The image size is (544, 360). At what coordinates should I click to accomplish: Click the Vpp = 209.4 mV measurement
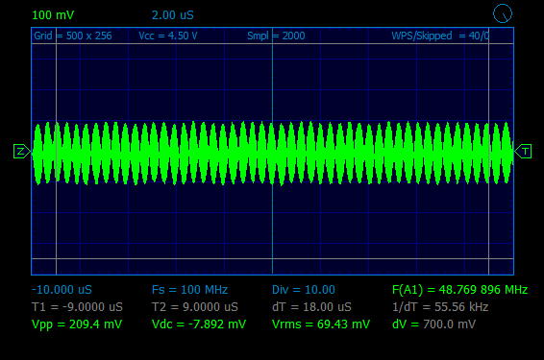[x=77, y=324]
